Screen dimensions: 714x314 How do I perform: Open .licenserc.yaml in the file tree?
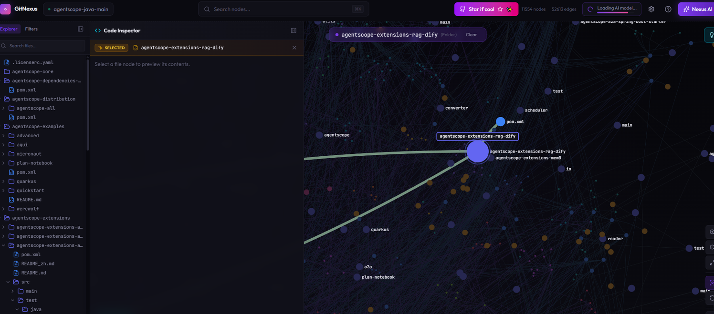tap(32, 62)
